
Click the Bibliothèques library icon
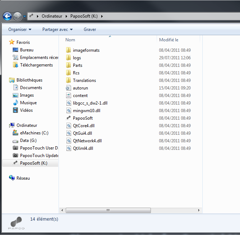(x=12, y=80)
